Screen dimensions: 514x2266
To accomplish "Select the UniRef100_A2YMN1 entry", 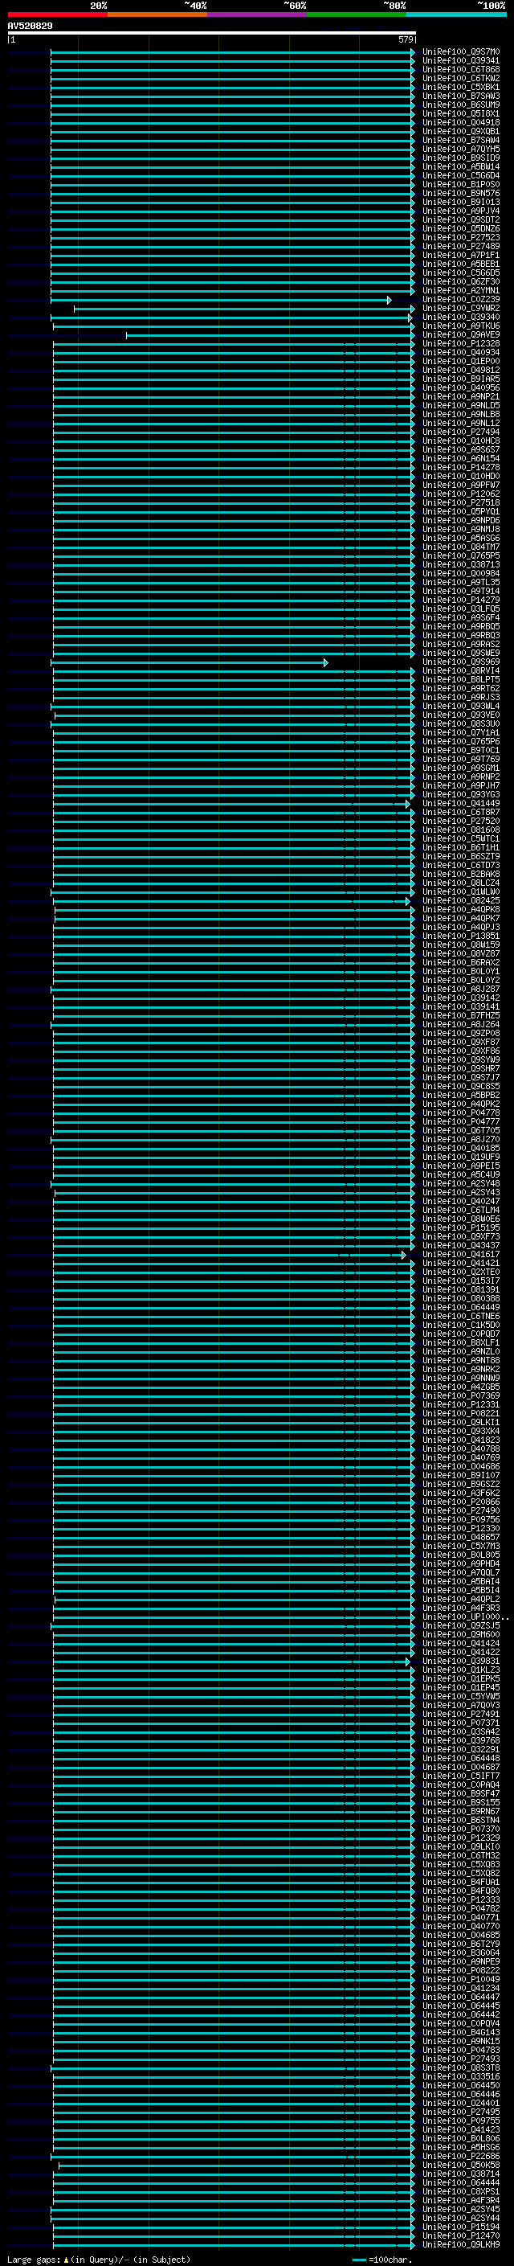I will (460, 290).
